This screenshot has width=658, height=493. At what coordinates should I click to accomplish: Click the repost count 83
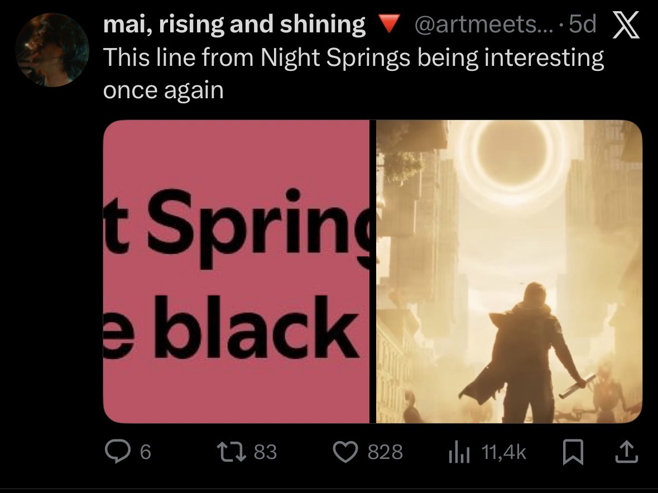(x=265, y=452)
